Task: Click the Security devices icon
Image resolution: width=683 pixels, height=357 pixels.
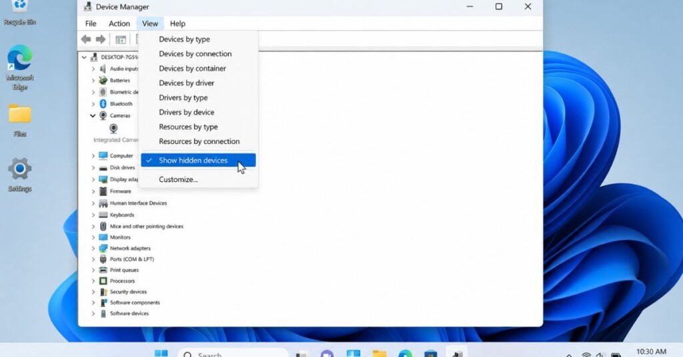Action: coord(103,292)
